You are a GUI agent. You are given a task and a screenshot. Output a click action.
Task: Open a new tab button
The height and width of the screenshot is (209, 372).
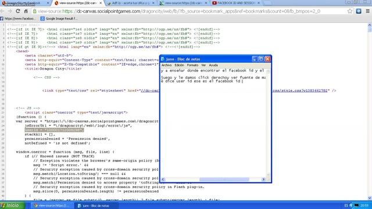(x=267, y=3)
